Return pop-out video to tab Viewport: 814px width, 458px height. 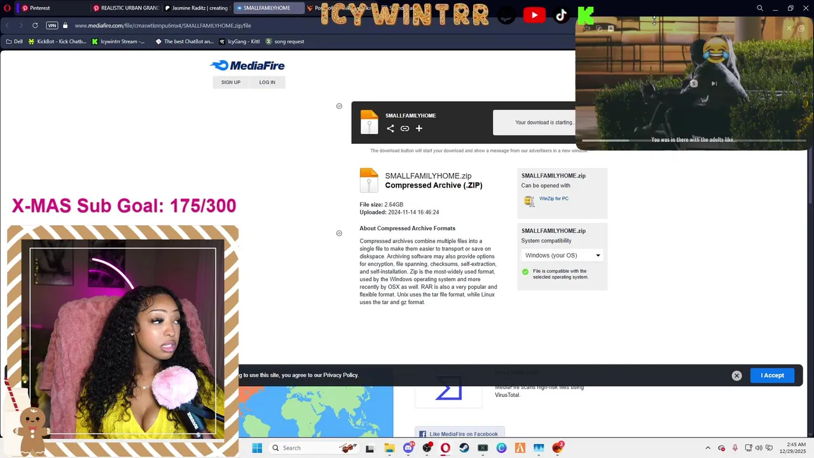click(x=801, y=28)
